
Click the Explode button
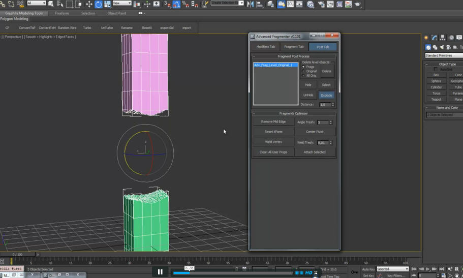326,95
